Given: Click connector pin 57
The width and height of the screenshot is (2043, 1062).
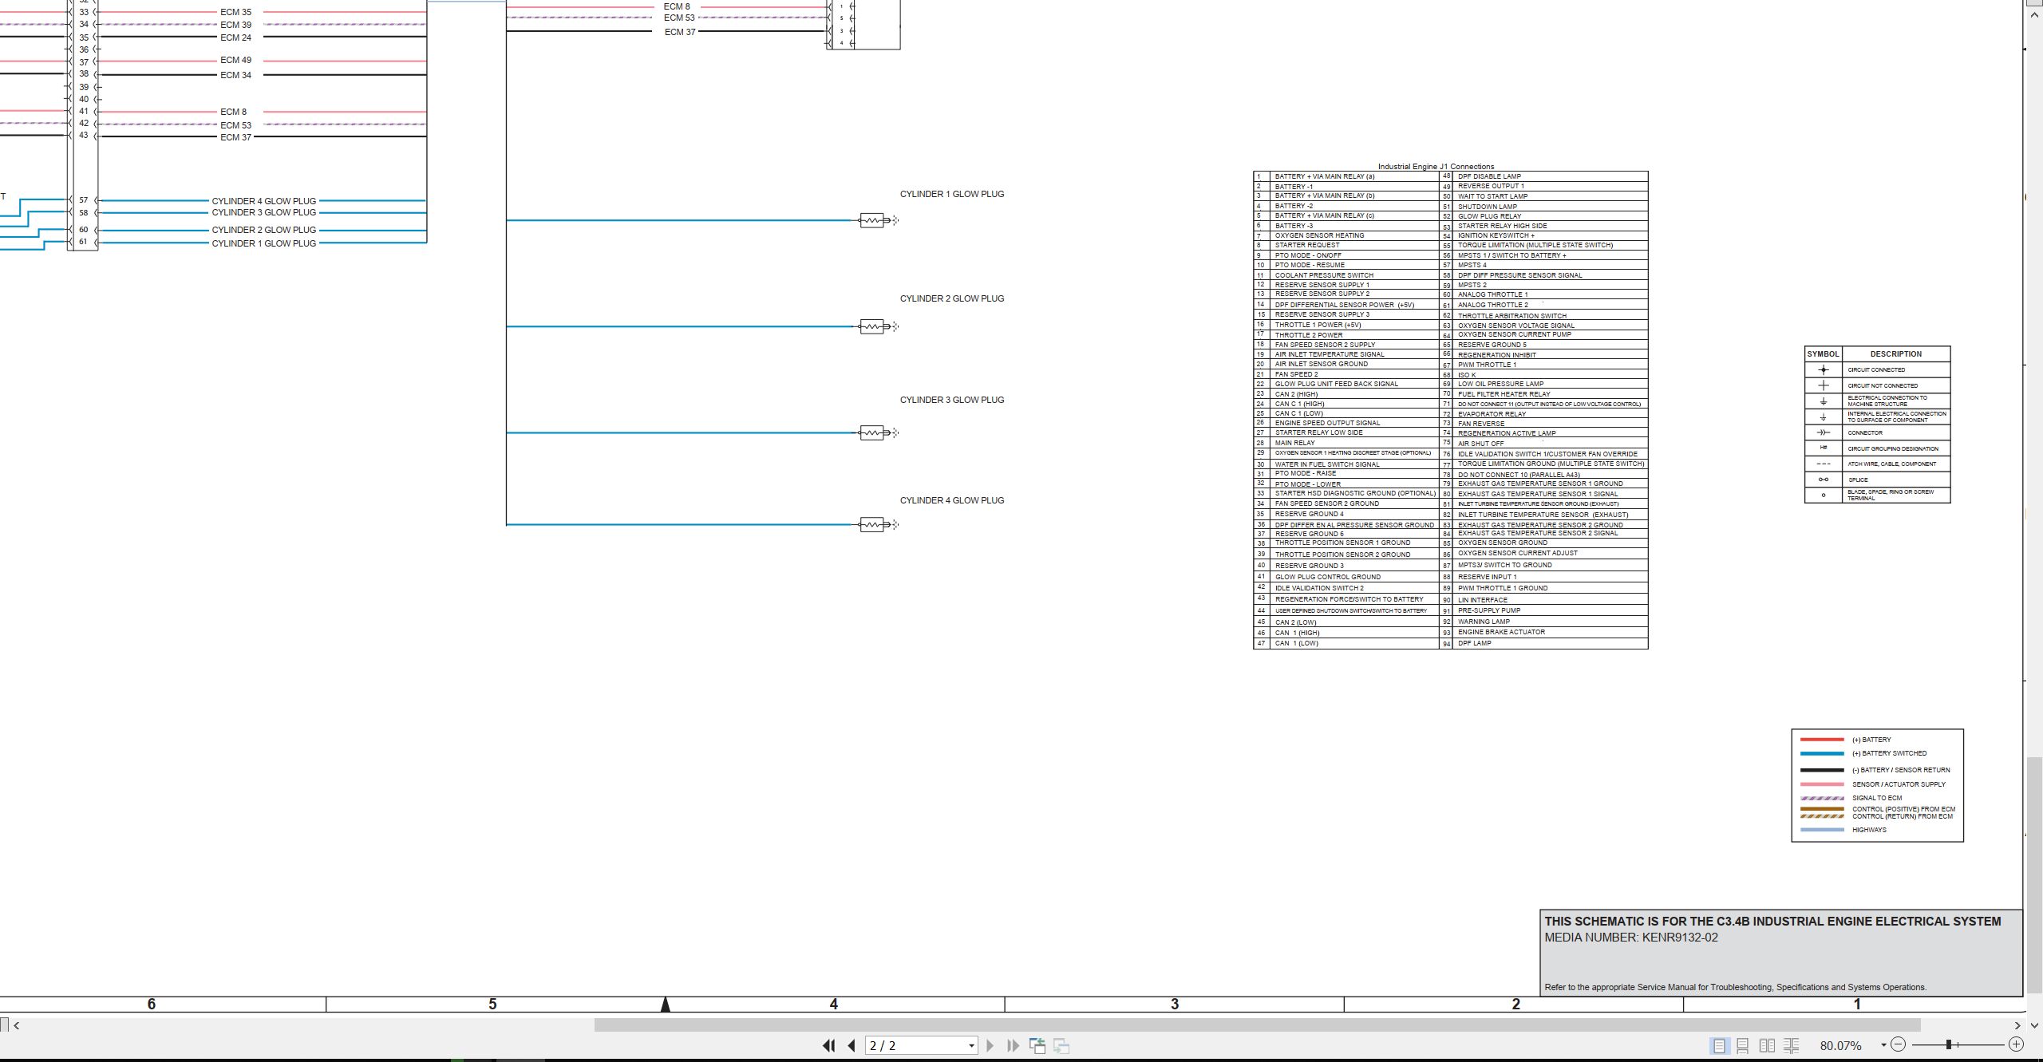Looking at the screenshot, I should point(83,200).
